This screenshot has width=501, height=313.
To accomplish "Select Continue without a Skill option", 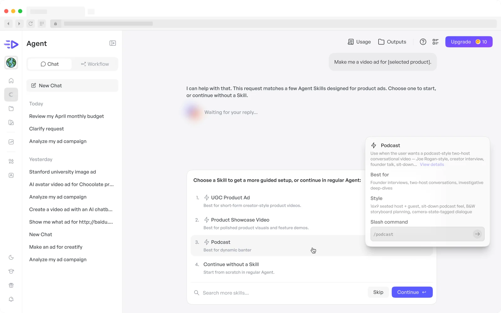I will point(312,268).
